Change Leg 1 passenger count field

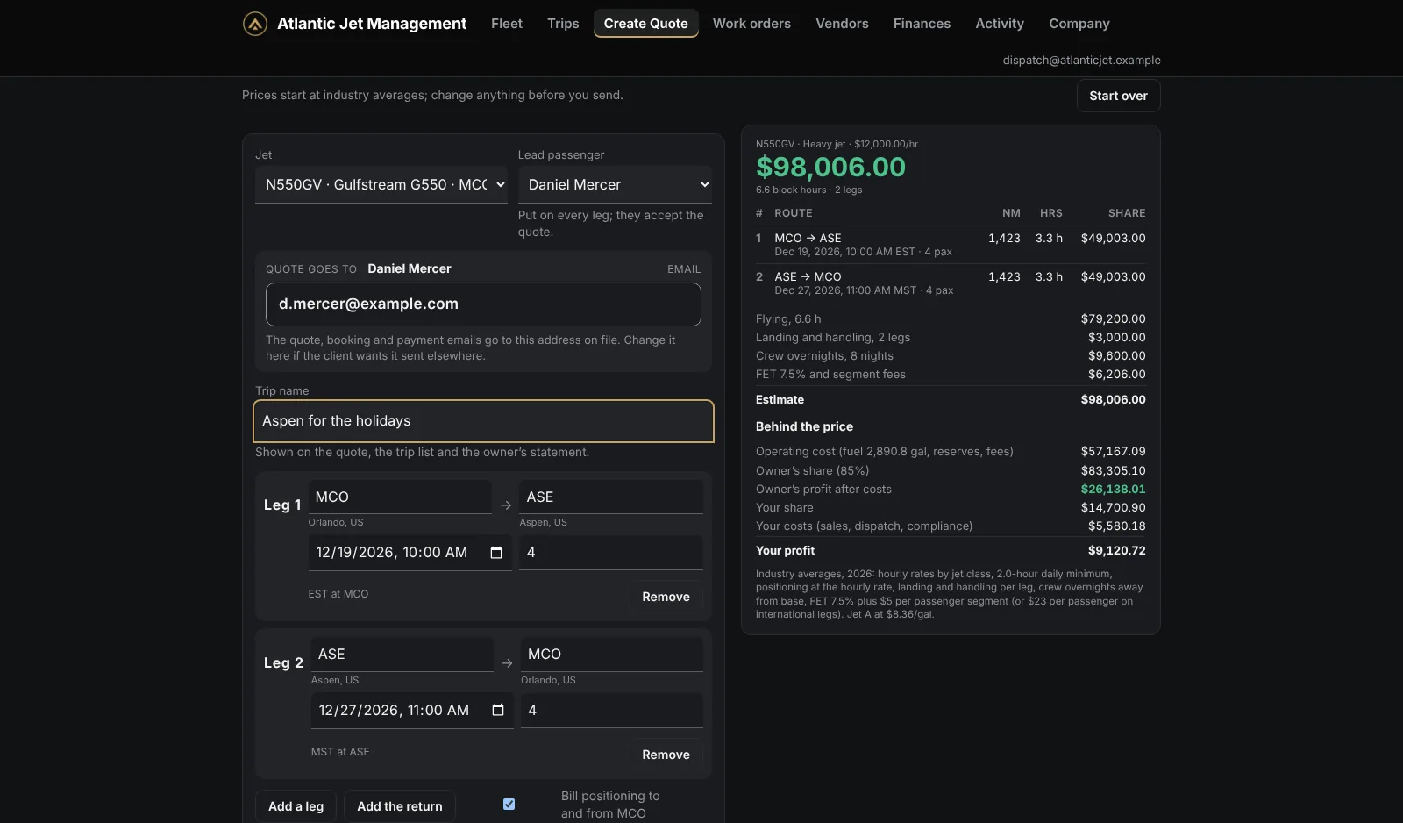coord(611,553)
